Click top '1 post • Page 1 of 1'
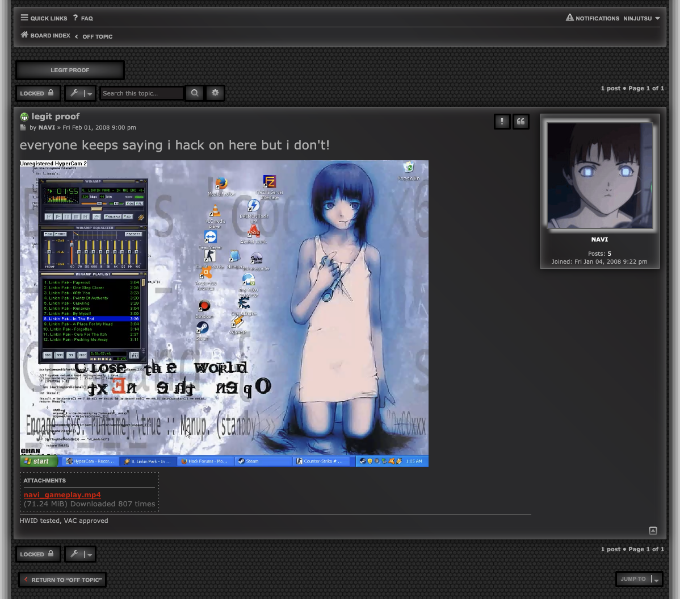This screenshot has height=599, width=680. click(x=632, y=88)
